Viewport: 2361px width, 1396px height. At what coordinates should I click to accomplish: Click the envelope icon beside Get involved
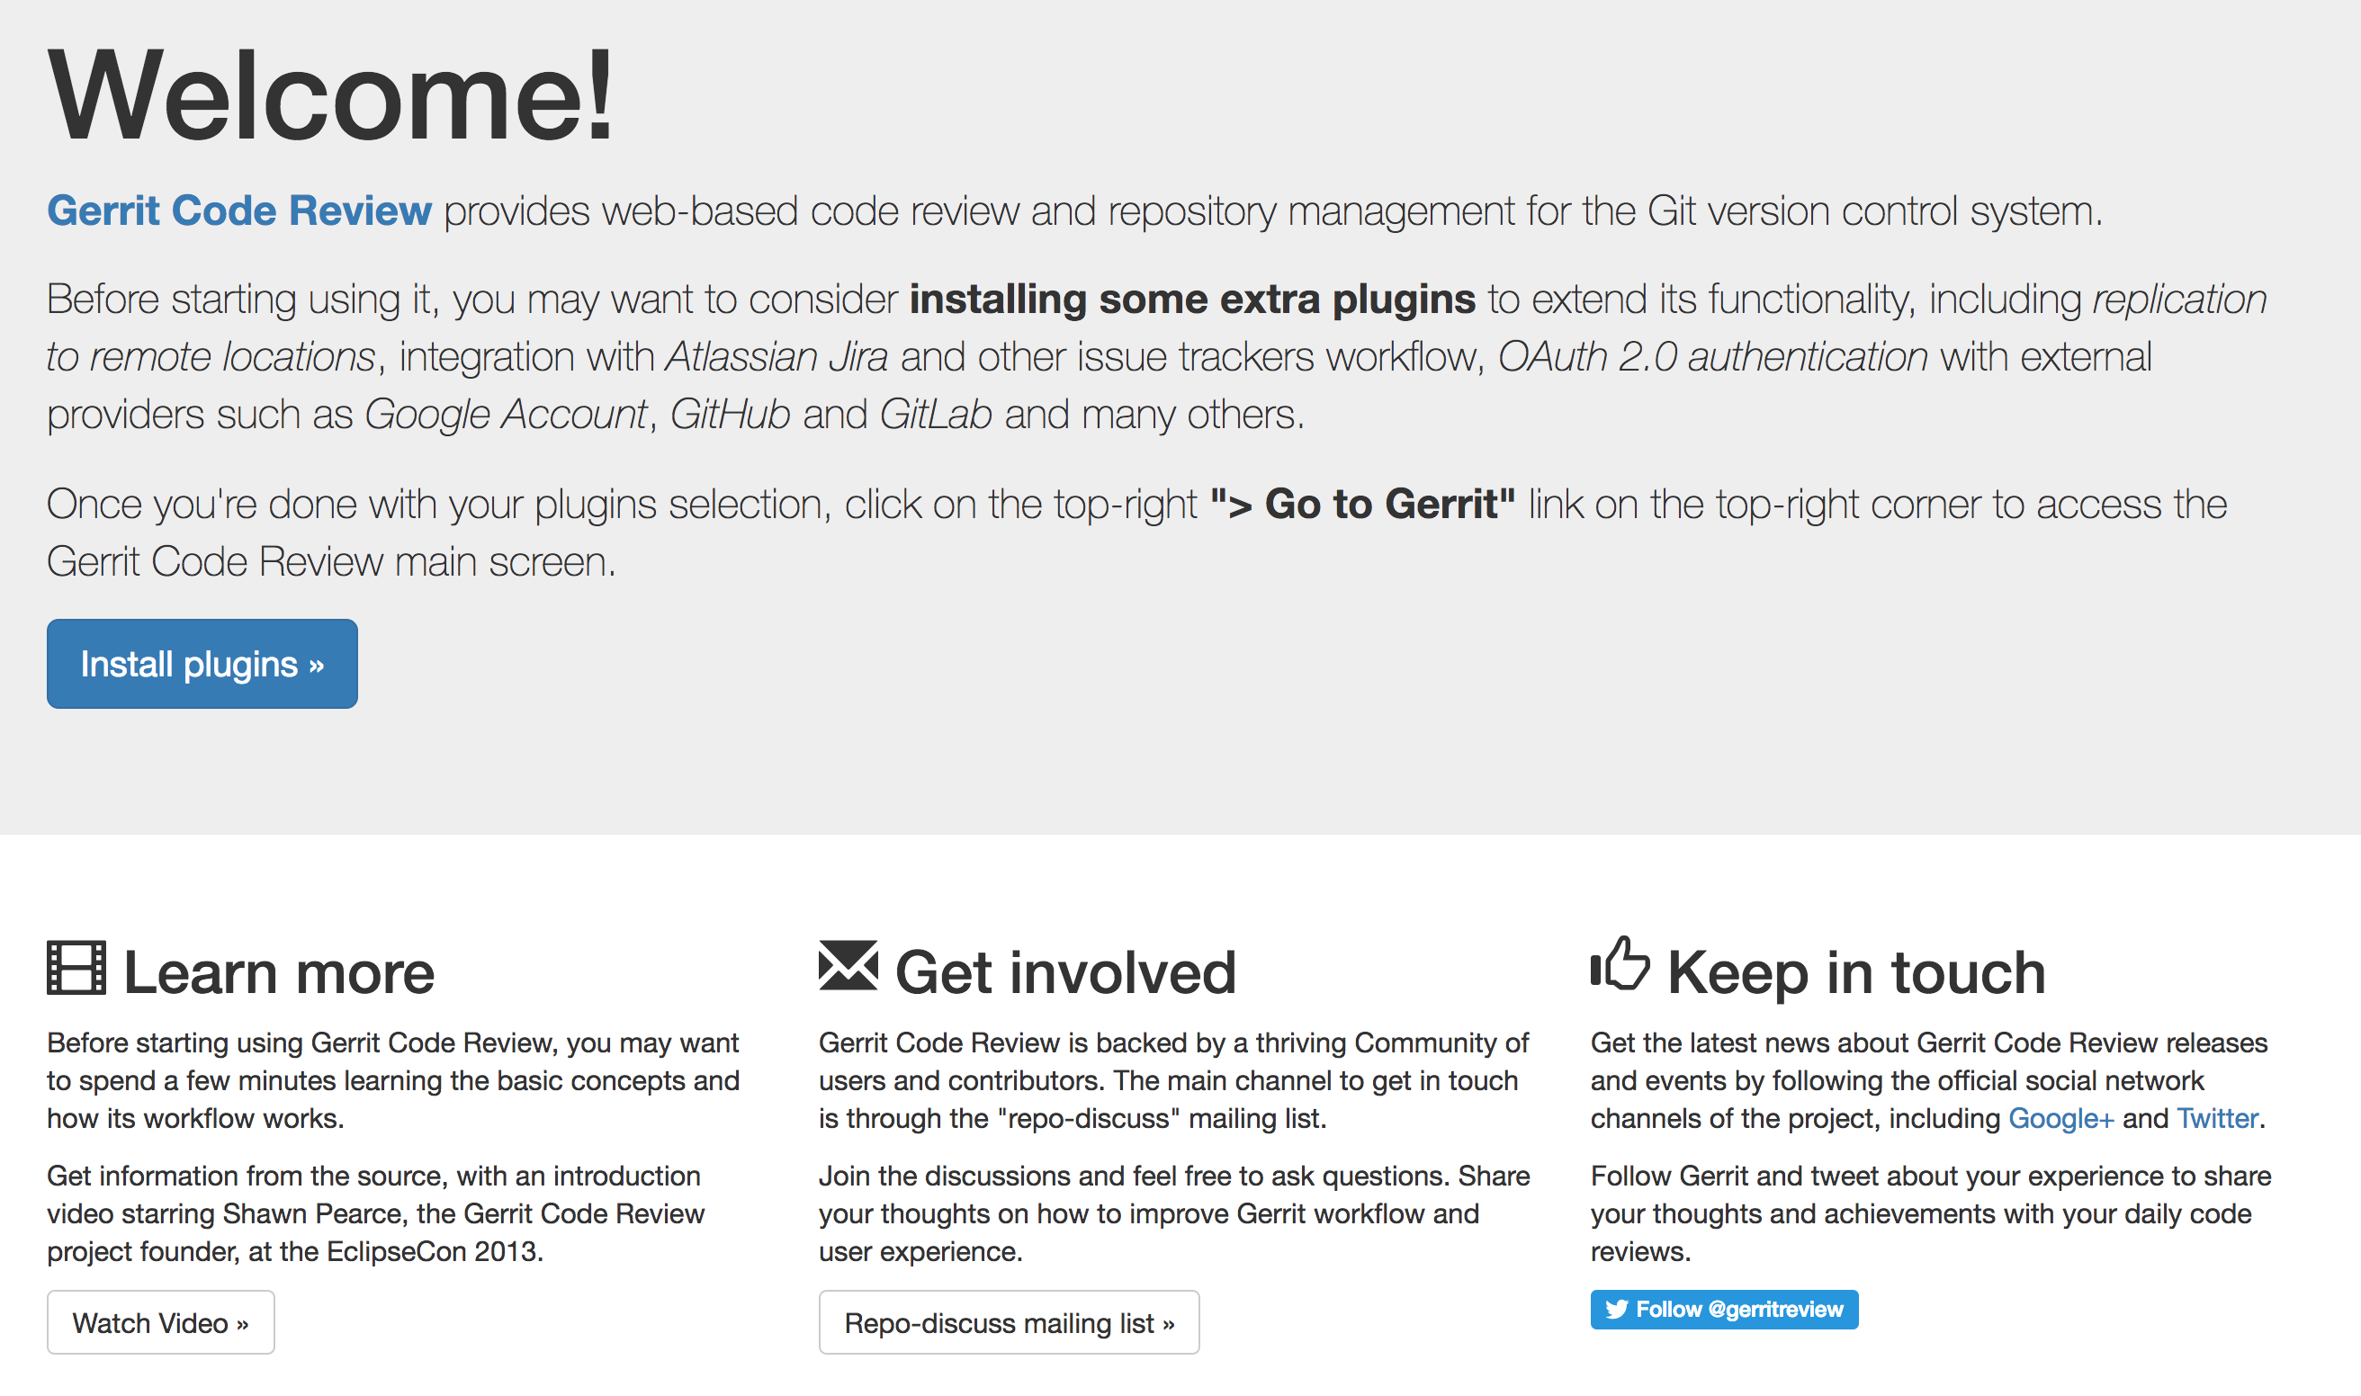(848, 965)
